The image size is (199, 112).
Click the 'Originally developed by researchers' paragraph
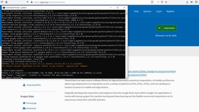118,96
